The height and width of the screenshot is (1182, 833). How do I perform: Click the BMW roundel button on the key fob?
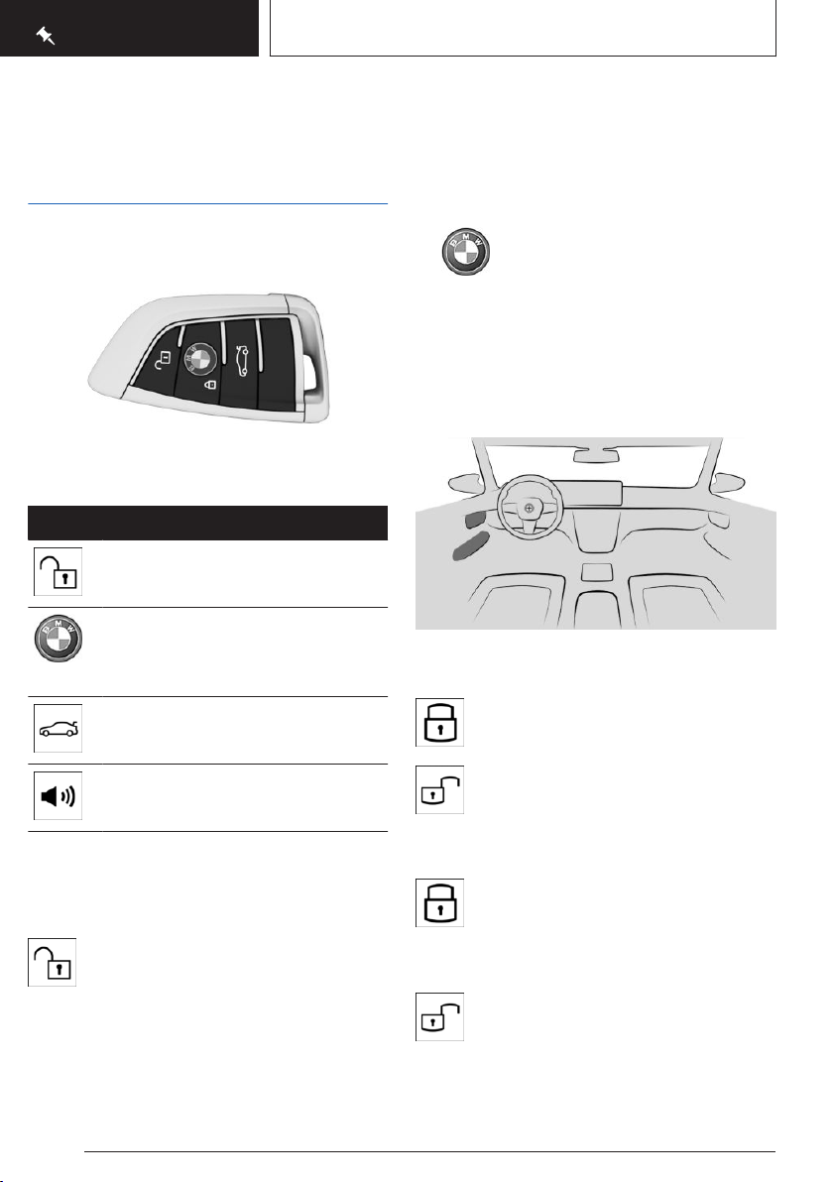pyautogui.click(x=199, y=360)
